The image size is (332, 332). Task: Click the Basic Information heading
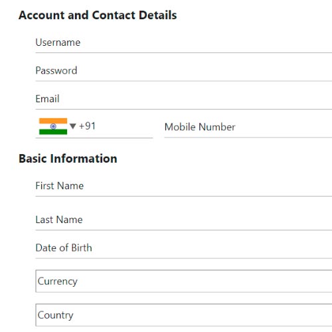(x=68, y=159)
